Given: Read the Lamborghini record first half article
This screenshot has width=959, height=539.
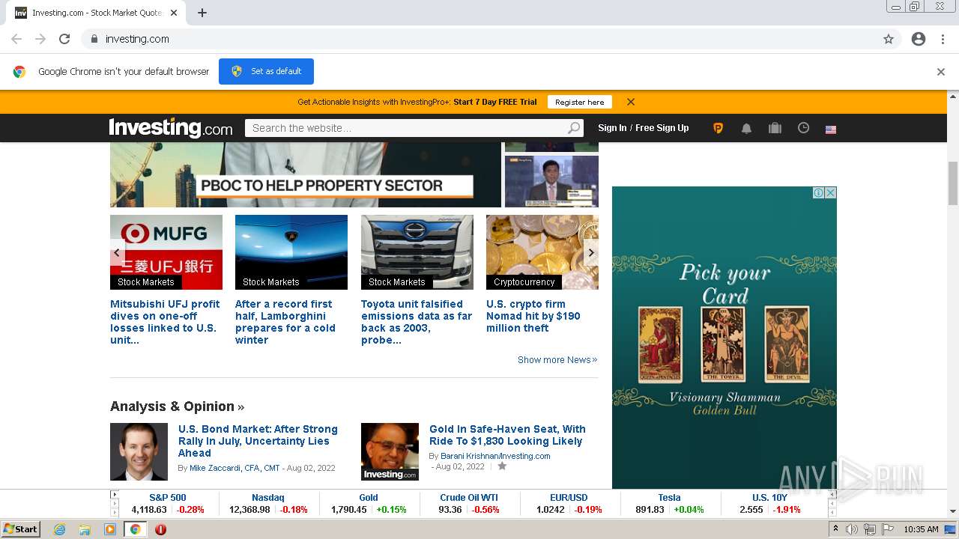Looking at the screenshot, I should [285, 322].
